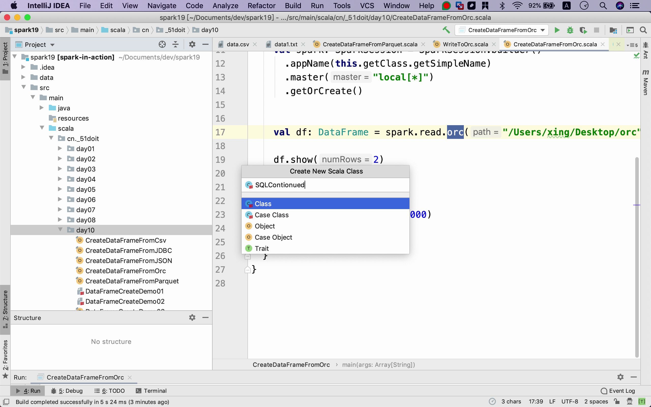Expand the day05 package folder
The image size is (651, 407).
(x=60, y=189)
